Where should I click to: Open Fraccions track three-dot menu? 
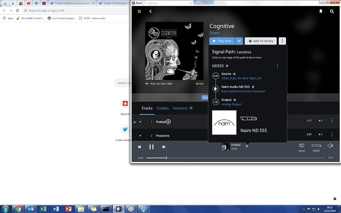click(x=332, y=134)
